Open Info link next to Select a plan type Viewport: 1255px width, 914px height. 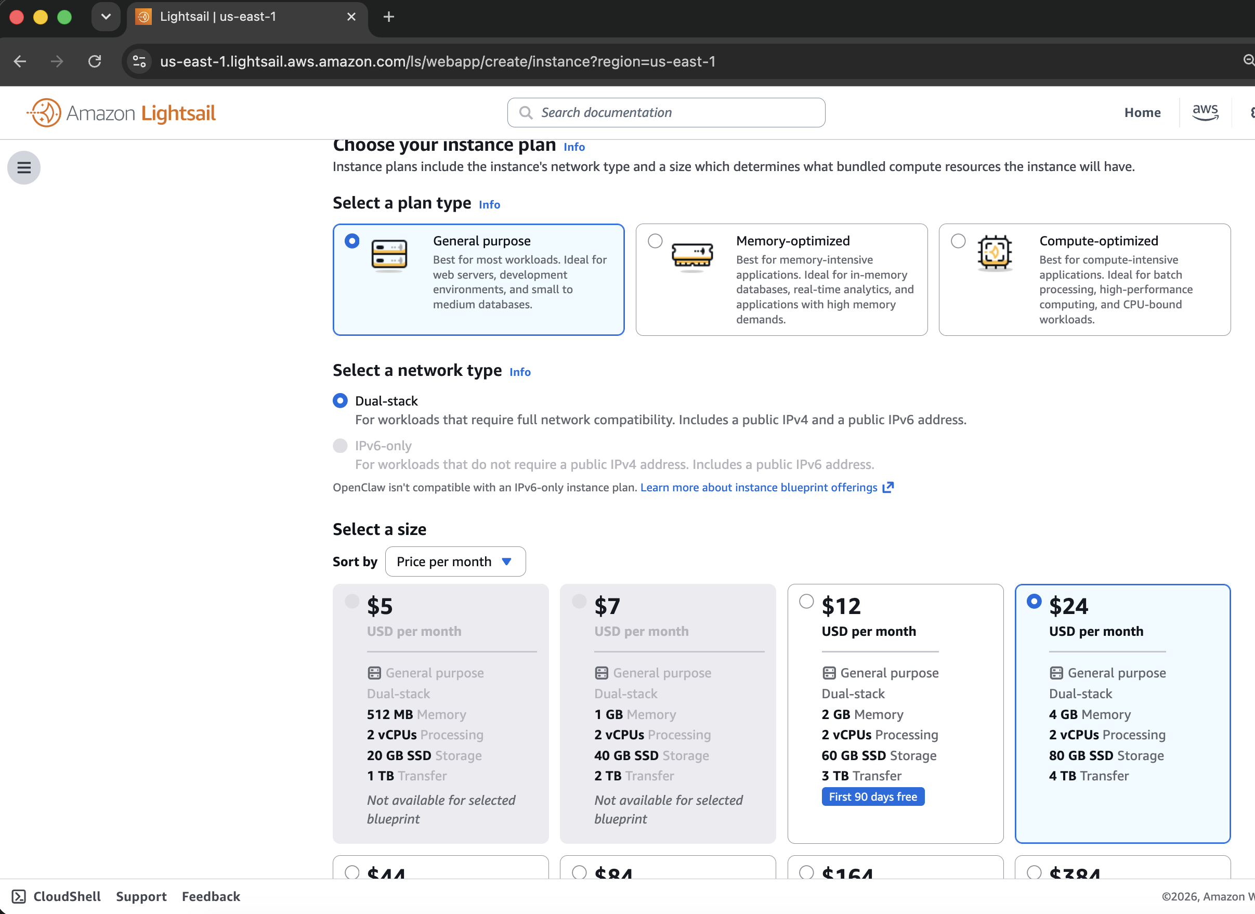pyautogui.click(x=489, y=205)
